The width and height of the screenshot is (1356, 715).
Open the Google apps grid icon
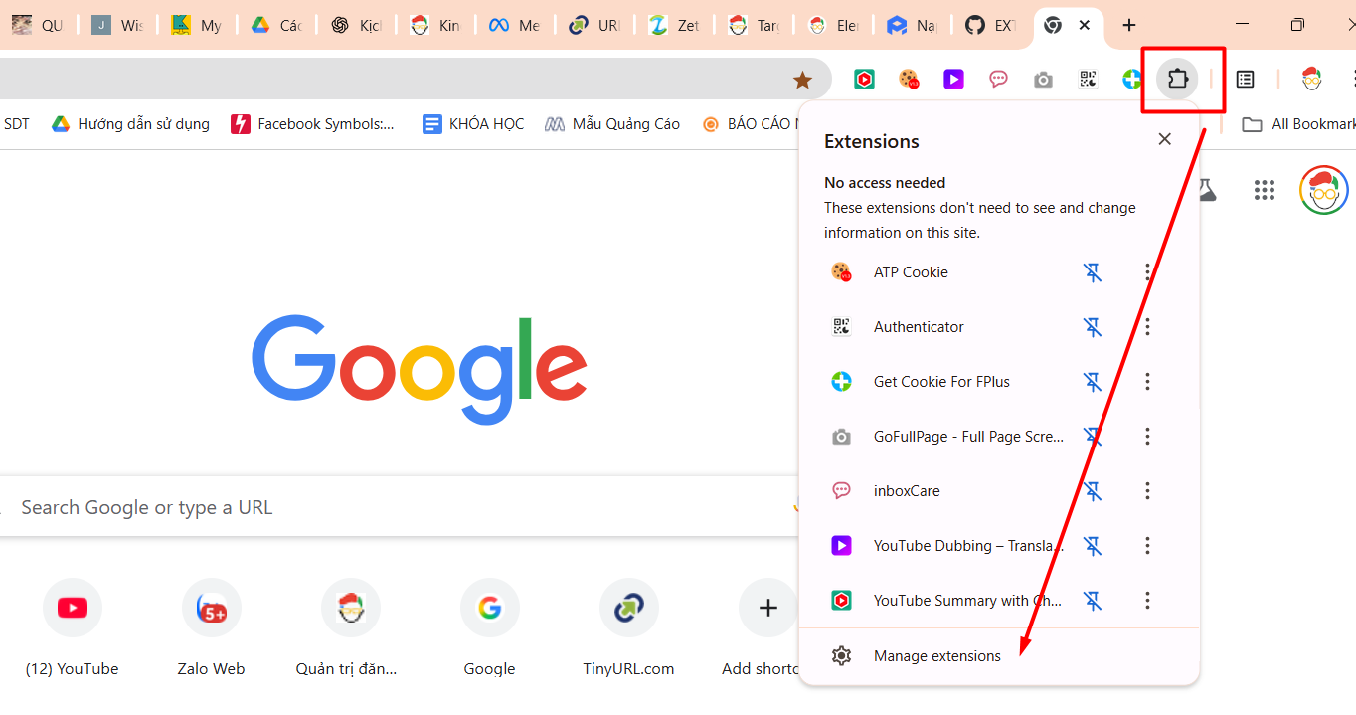point(1264,190)
